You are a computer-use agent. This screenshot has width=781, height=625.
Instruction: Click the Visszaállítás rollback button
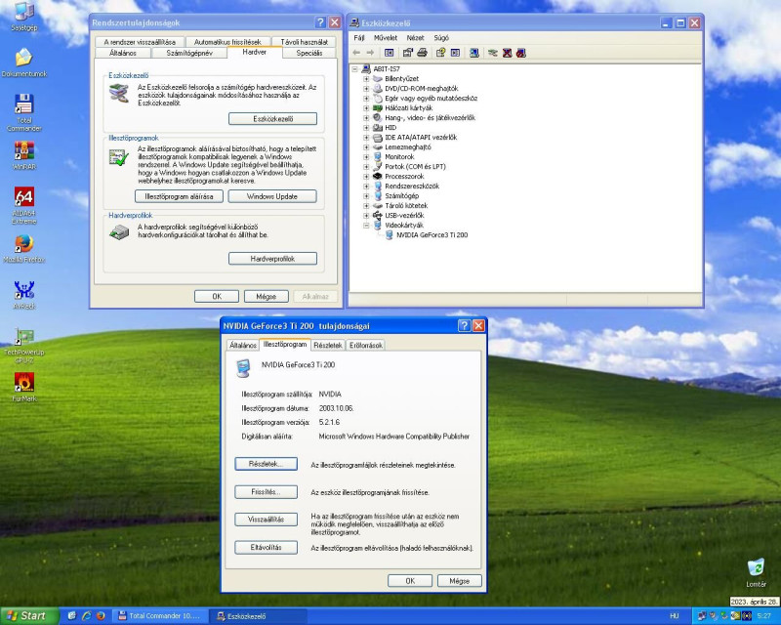pos(266,520)
